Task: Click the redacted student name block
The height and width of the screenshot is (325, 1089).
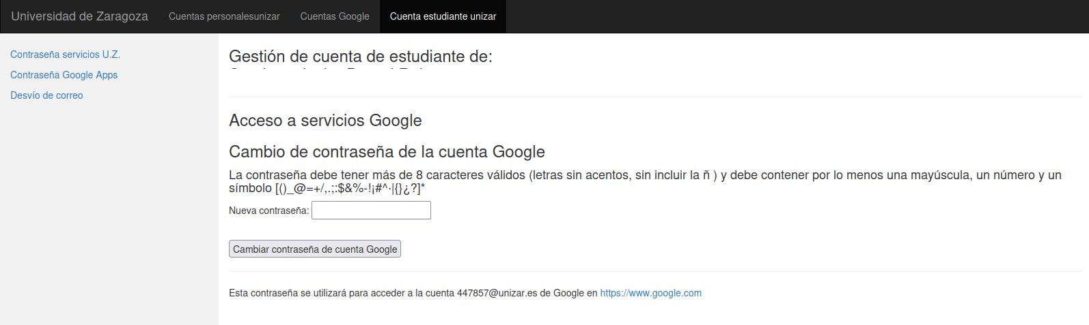Action: tap(333, 77)
